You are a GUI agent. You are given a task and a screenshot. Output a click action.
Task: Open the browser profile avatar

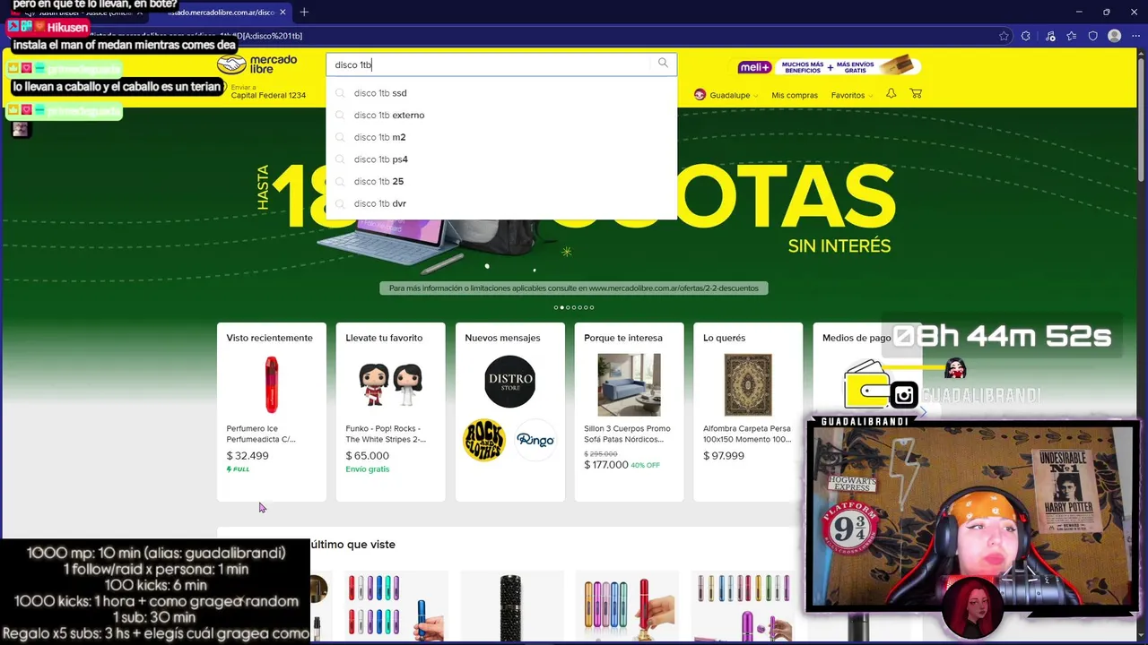coord(1115,36)
